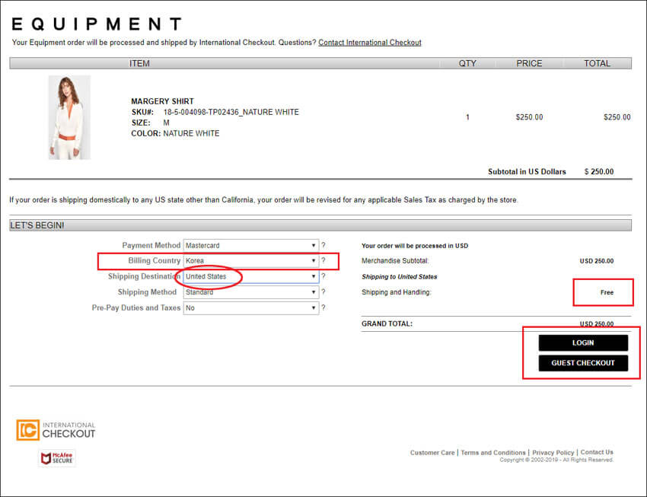Open the Shipping Method dropdown
This screenshot has height=497, width=647.
click(x=251, y=292)
